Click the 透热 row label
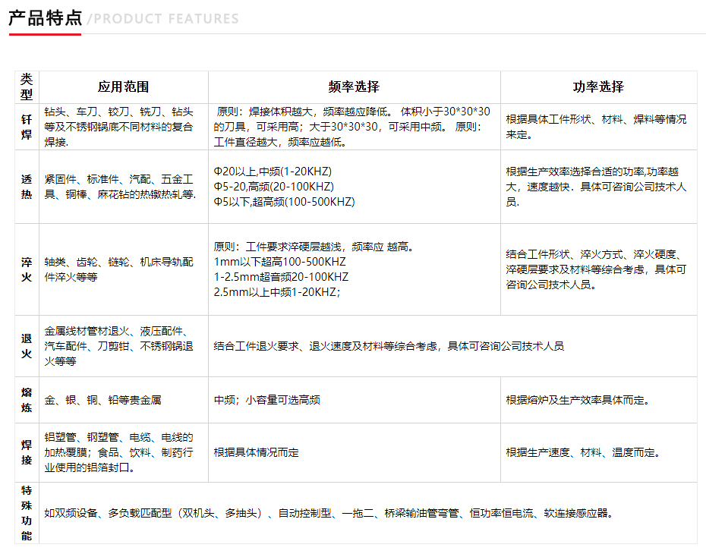706x557 pixels. [27, 187]
